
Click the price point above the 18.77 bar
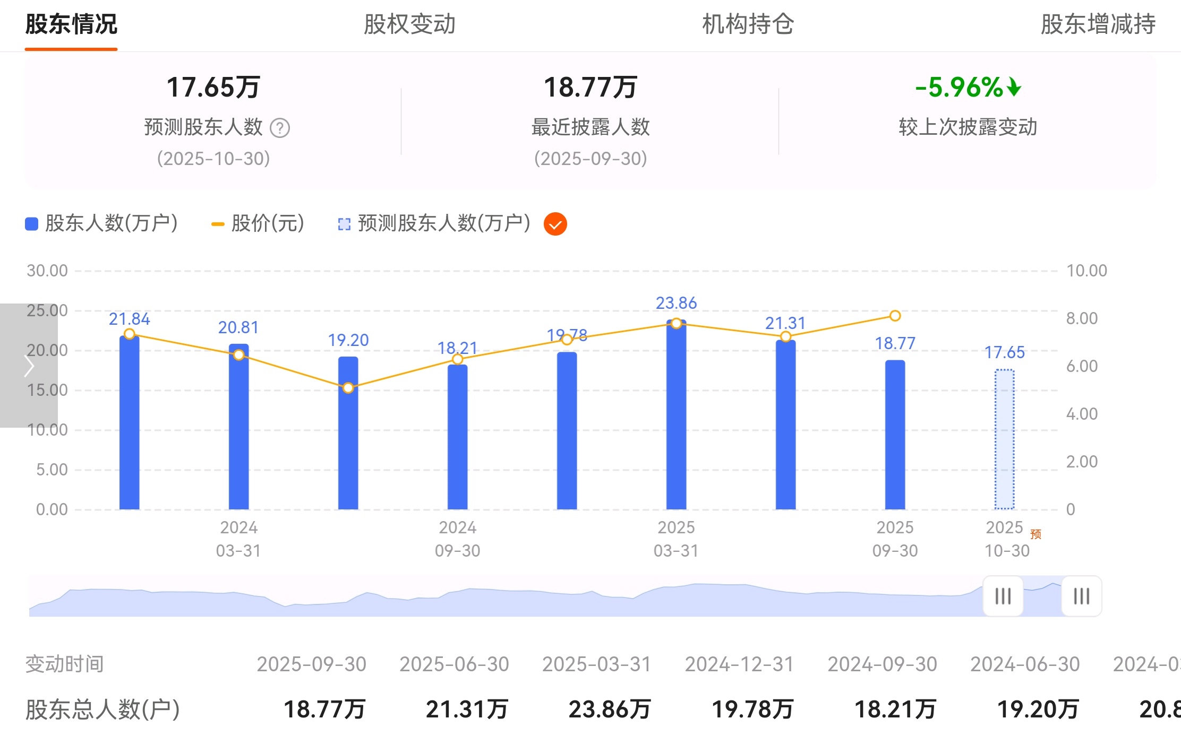895,316
